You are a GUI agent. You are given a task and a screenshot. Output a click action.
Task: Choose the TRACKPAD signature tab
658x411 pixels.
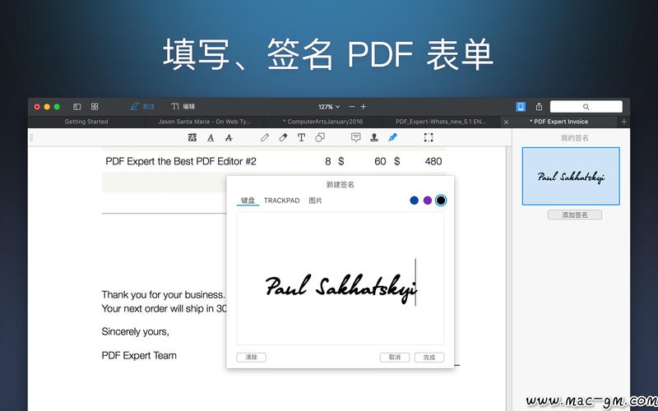click(281, 201)
